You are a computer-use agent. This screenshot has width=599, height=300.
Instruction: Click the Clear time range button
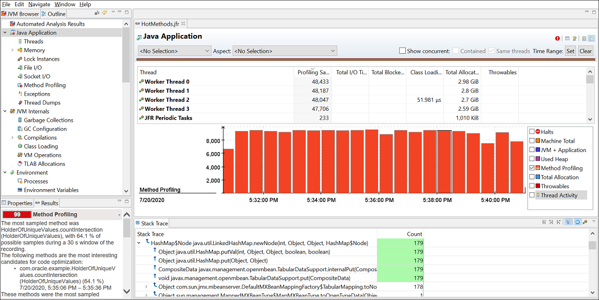click(x=585, y=51)
